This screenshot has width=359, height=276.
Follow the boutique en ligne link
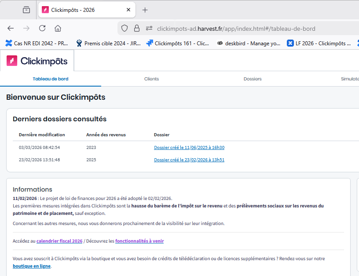(32, 266)
